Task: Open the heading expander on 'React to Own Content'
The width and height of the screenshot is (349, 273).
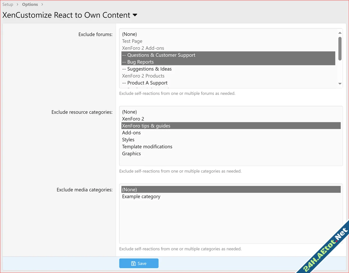Action: coord(135,16)
